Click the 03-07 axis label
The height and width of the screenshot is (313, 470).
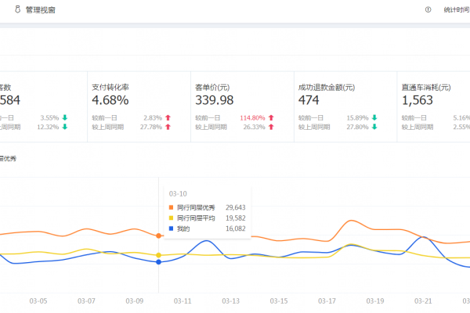pos(86,301)
